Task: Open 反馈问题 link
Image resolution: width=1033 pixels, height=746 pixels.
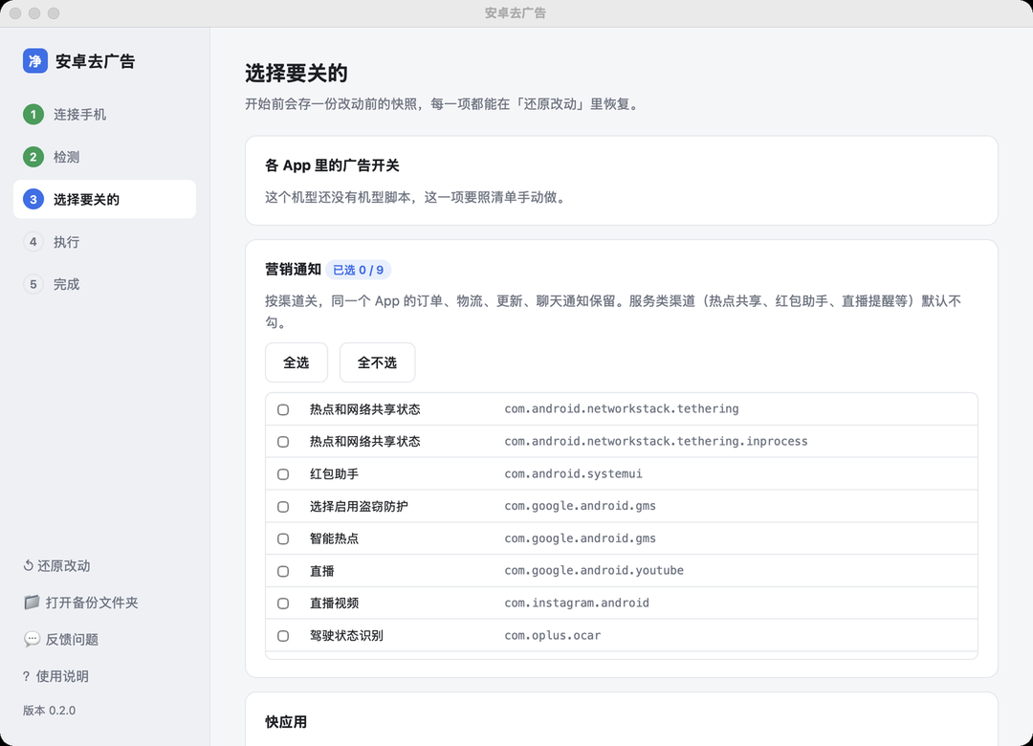Action: point(61,639)
